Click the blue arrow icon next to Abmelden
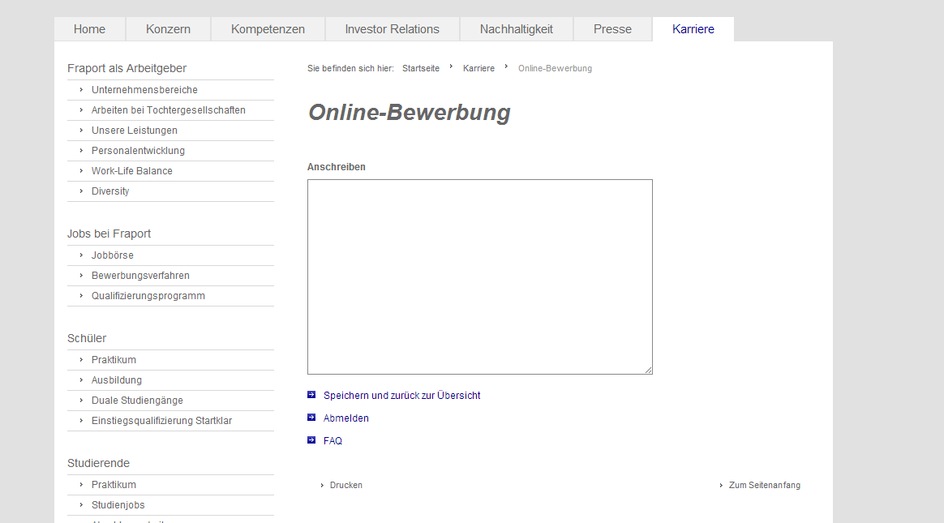The height and width of the screenshot is (523, 944). click(311, 418)
